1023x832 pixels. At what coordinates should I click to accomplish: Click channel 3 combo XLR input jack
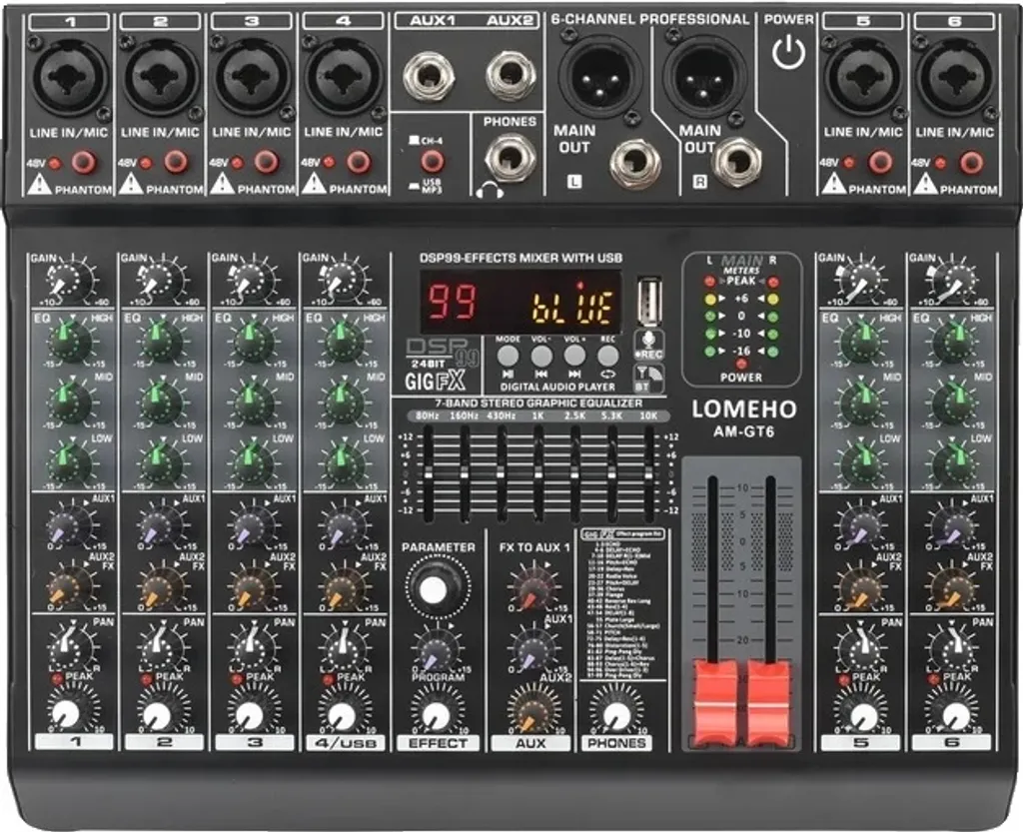coord(252,77)
